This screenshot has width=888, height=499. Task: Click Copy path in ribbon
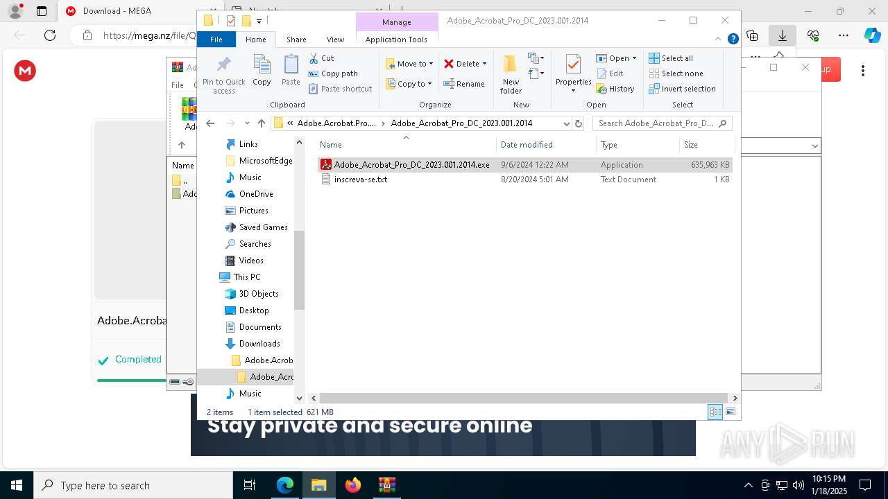[x=333, y=73]
